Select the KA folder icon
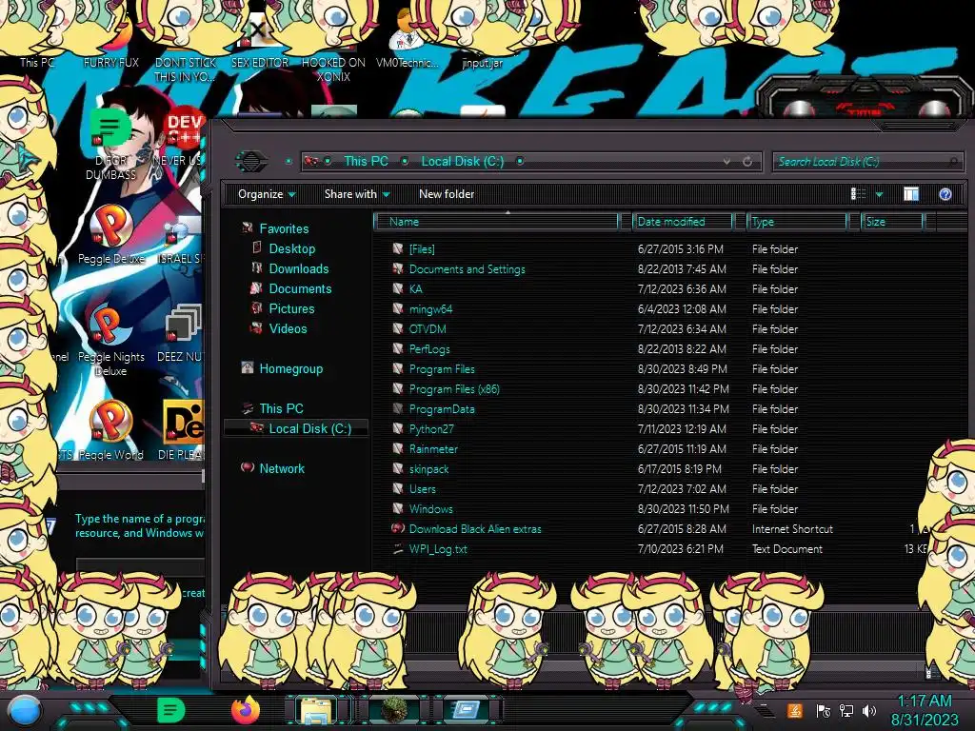The image size is (975, 731). click(x=398, y=288)
